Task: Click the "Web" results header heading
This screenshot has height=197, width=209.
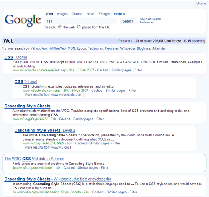Action: pyautogui.click(x=8, y=41)
